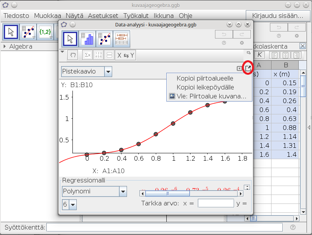Screen dimensions: 312x235
Task: Click the gear settings icon in Data-analysis window
Action: (x=242, y=43)
